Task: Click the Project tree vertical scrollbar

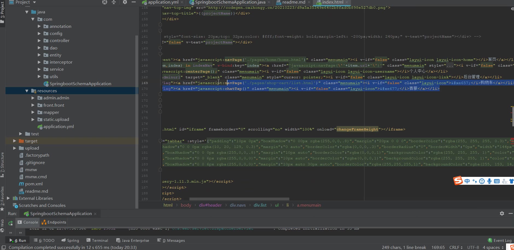Action: click(136, 121)
